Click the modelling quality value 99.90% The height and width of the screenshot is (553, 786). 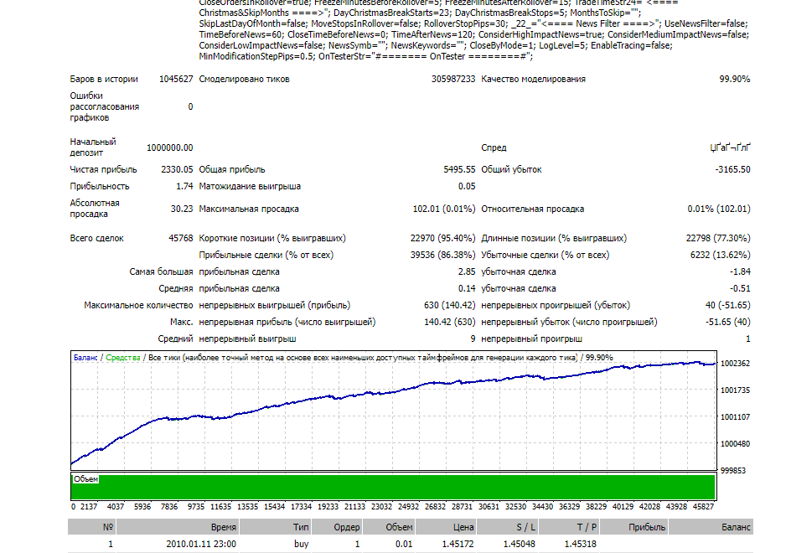click(x=734, y=80)
